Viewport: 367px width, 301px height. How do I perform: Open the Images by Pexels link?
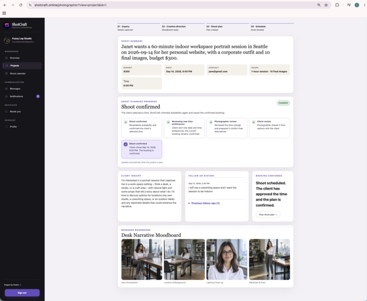coord(13,285)
